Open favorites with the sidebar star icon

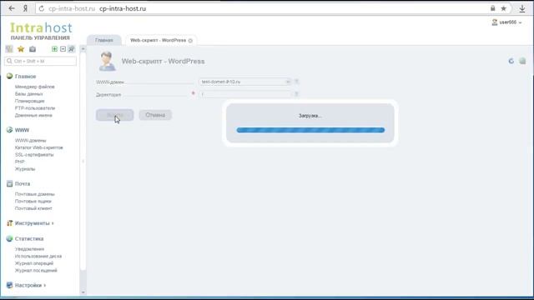21,49
